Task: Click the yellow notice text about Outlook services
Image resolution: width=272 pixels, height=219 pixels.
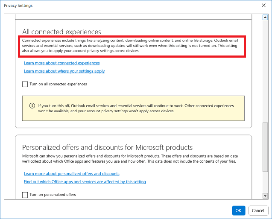Action: (x=136, y=108)
